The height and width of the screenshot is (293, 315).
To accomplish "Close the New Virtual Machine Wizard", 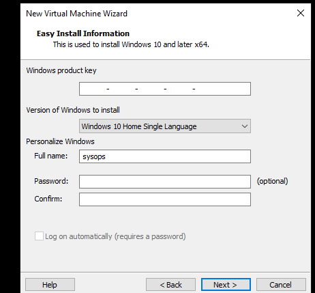I will [x=301, y=13].
